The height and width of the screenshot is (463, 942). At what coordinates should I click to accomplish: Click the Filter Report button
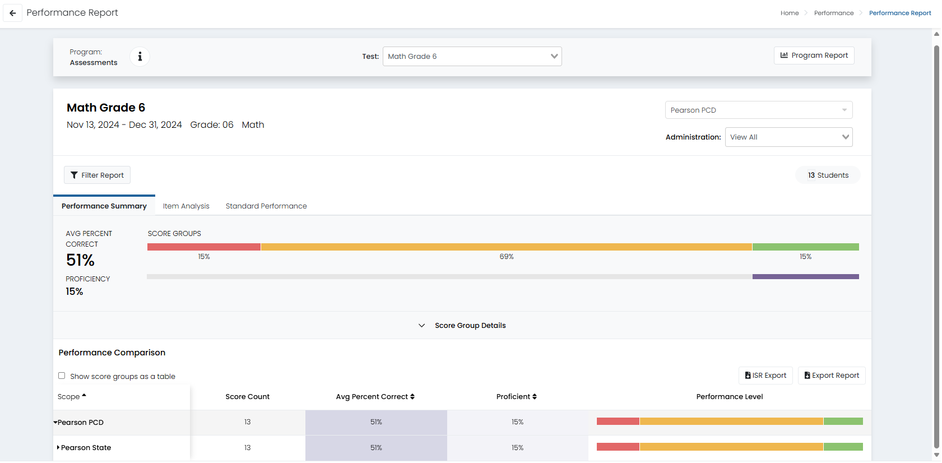[97, 175]
